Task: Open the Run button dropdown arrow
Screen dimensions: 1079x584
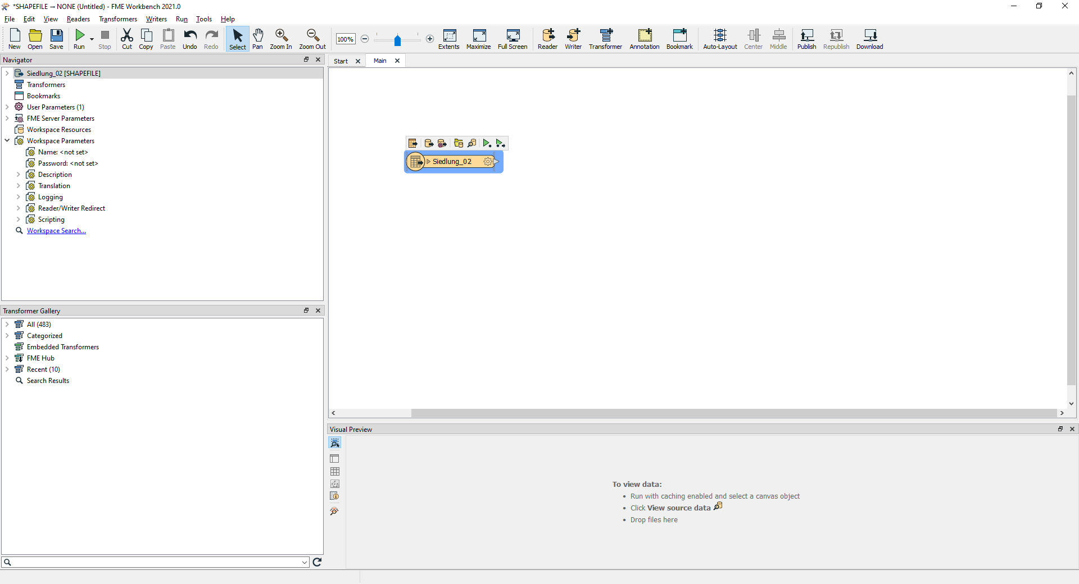Action: [x=92, y=39]
